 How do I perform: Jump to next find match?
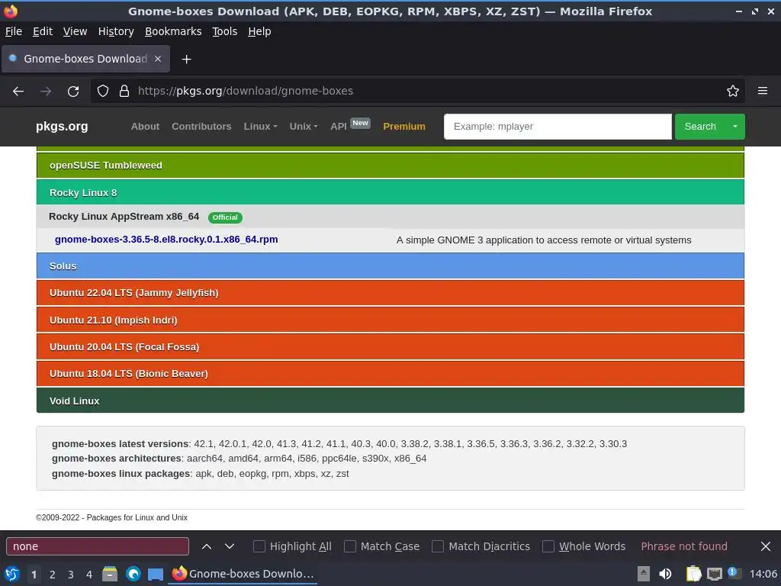click(229, 546)
